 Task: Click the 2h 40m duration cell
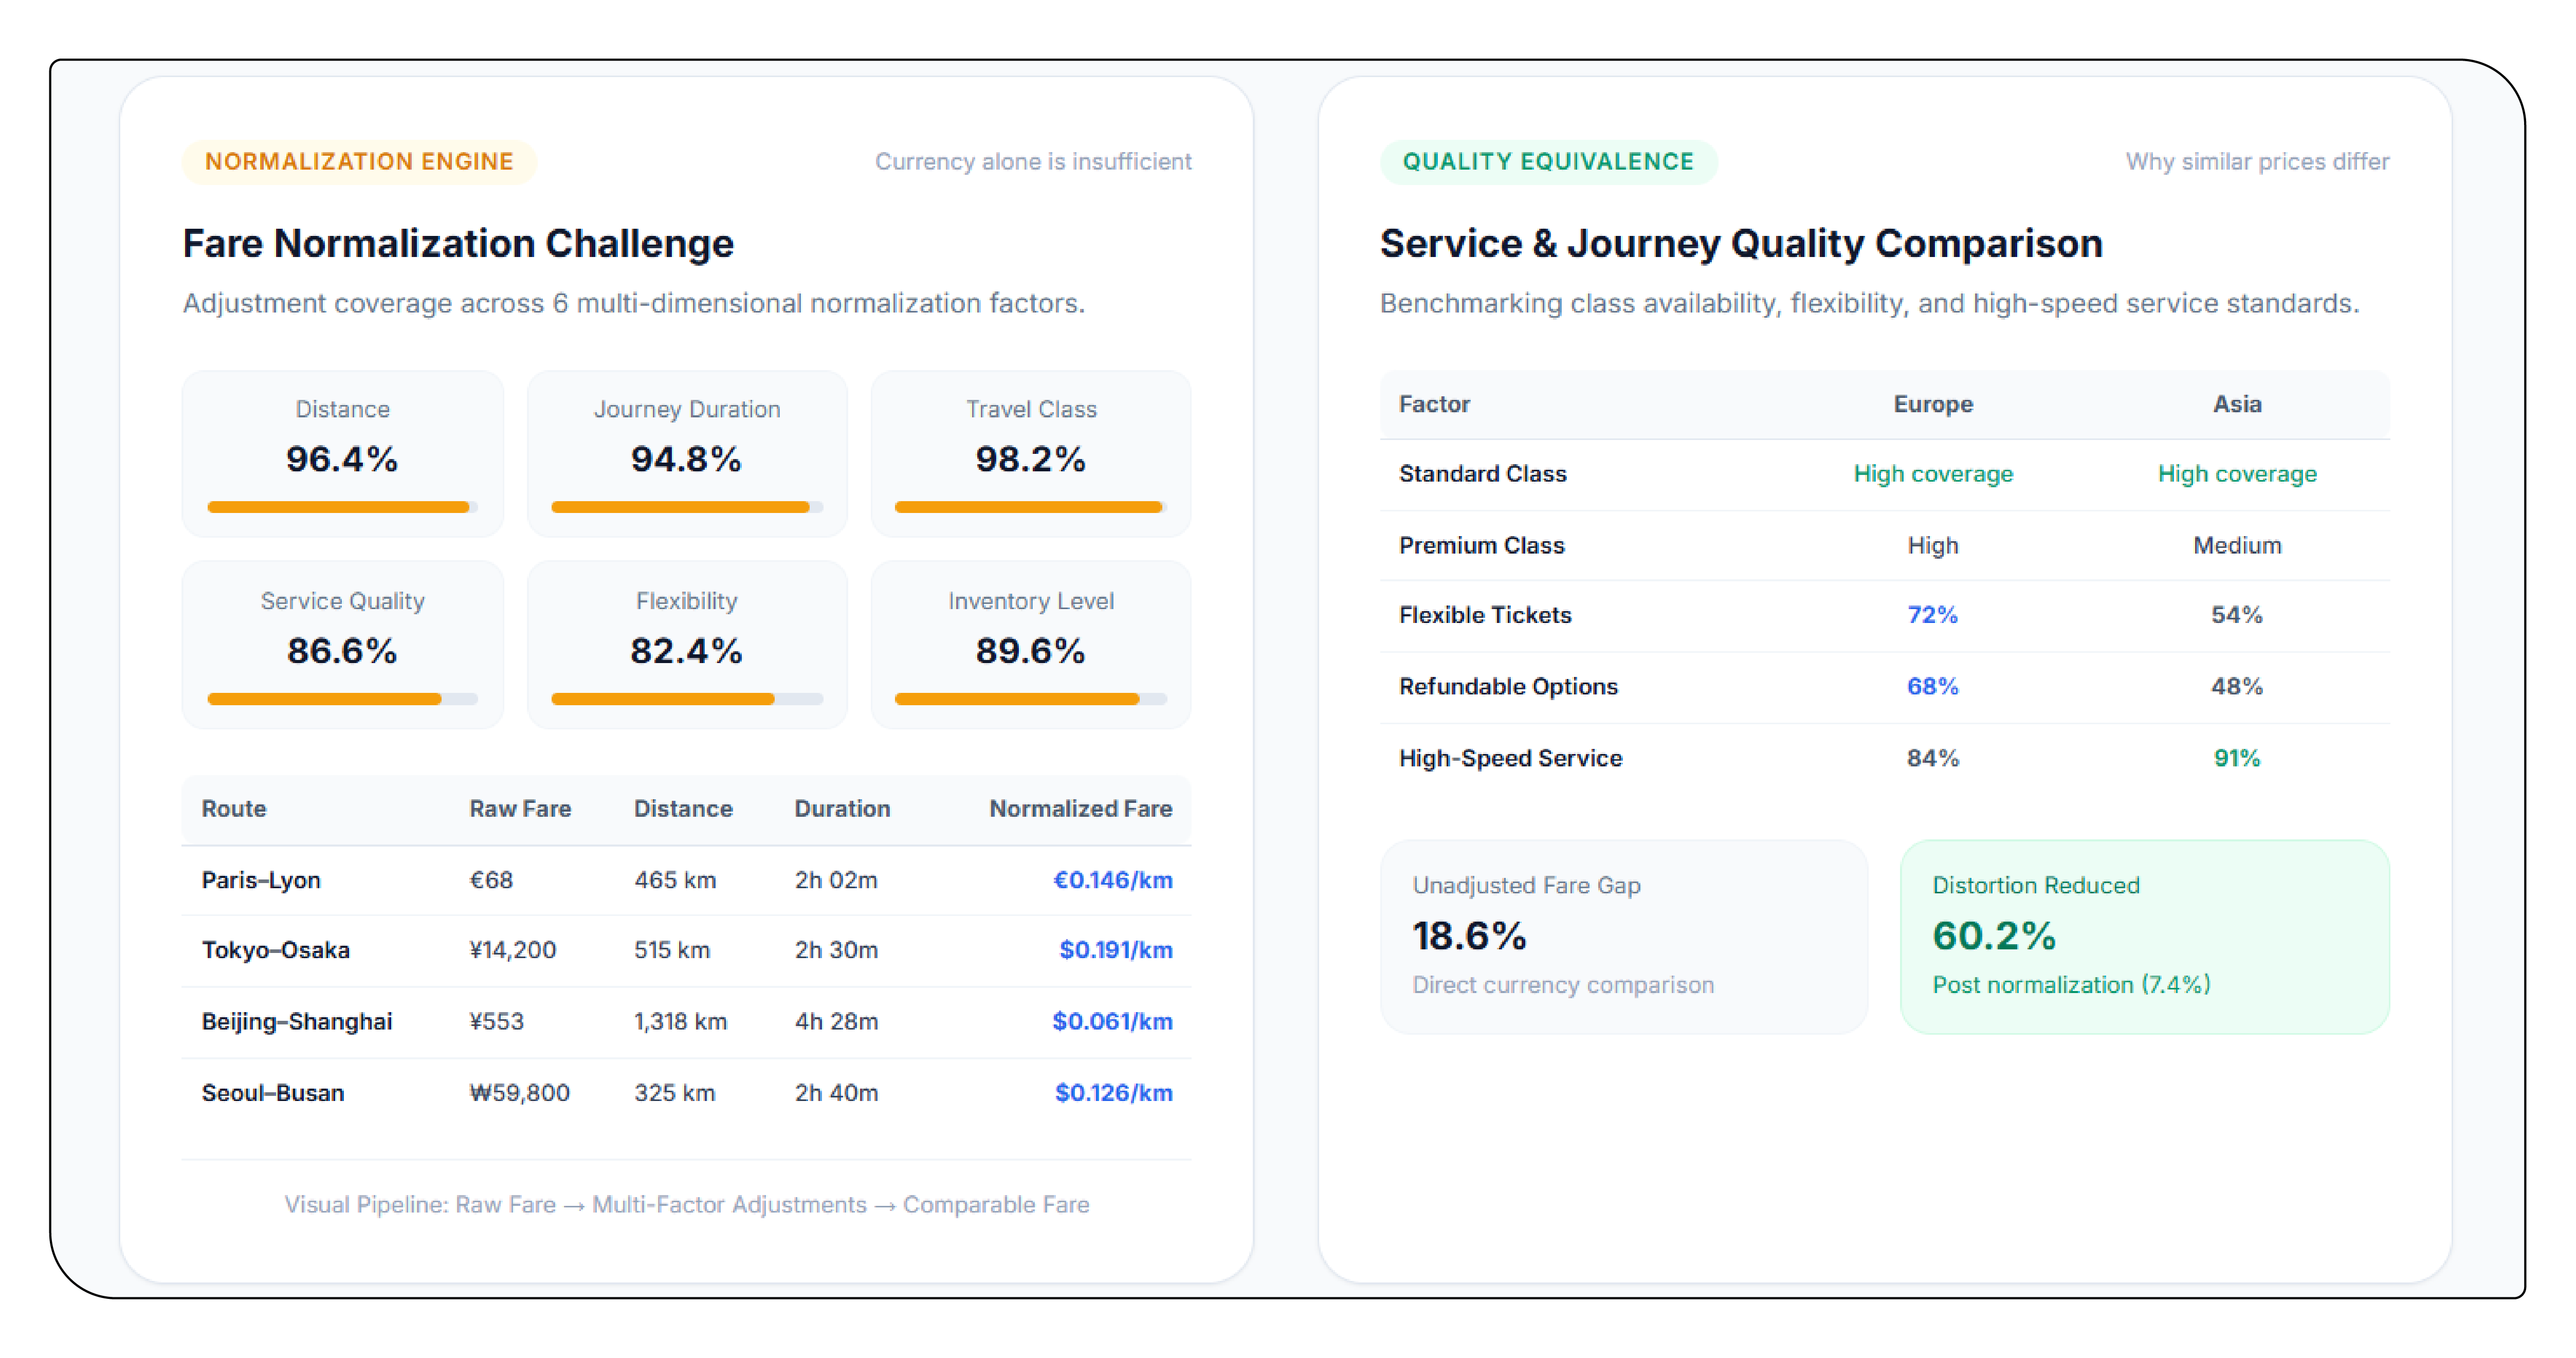click(x=837, y=1093)
